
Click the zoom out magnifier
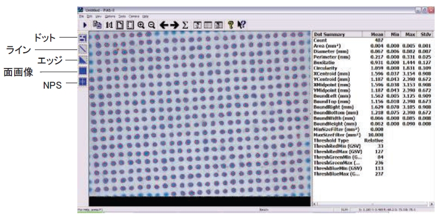click(151, 25)
